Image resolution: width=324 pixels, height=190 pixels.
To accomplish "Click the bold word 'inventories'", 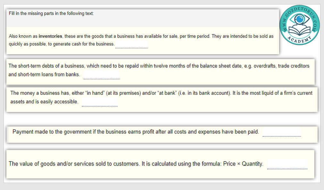I will point(50,36).
